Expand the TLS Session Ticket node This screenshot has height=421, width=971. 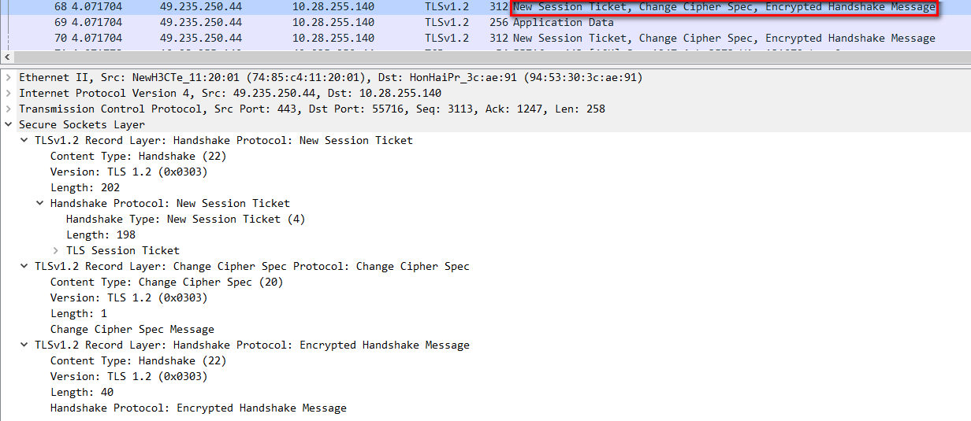pyautogui.click(x=56, y=250)
